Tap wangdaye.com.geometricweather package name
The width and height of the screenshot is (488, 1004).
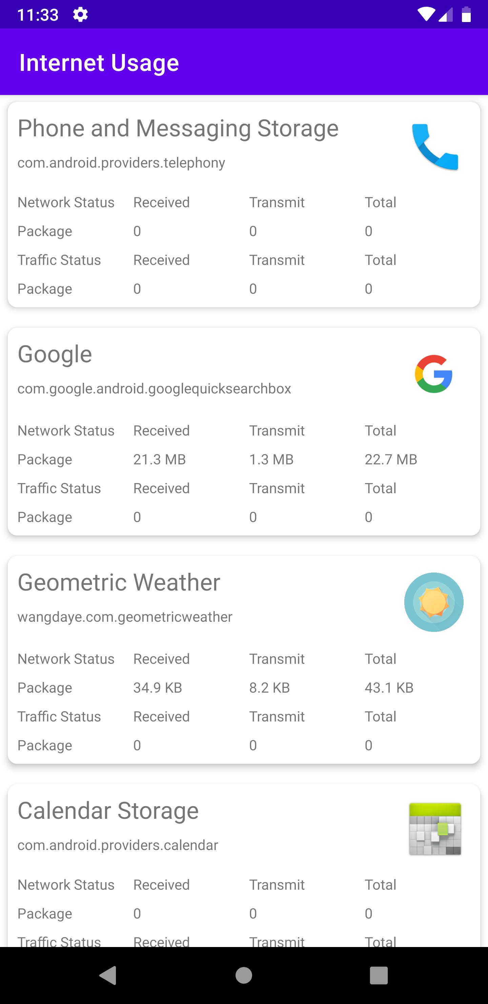tap(125, 617)
